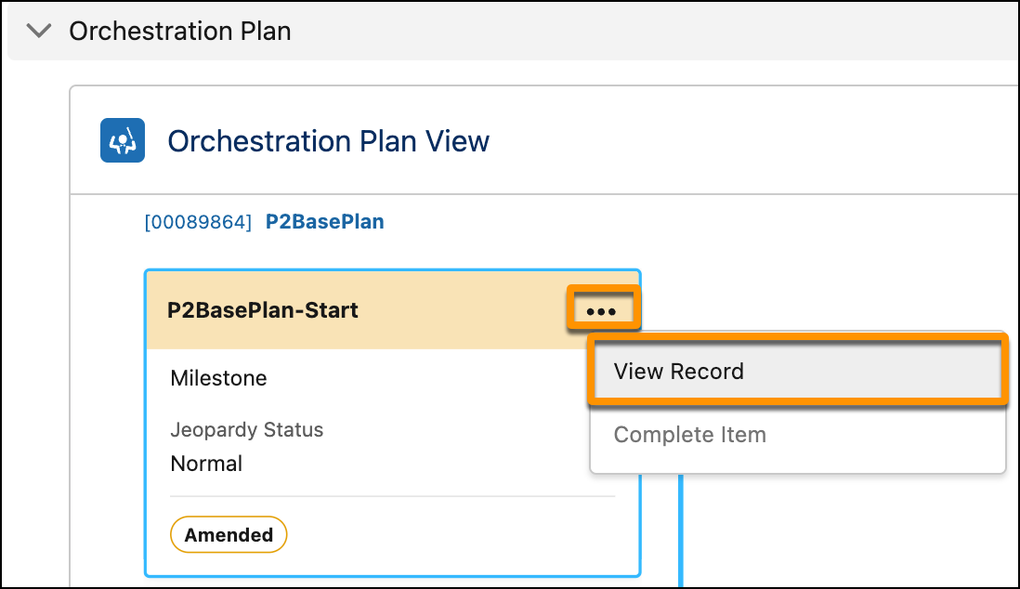Click the Amended status badge
Viewport: 1020px width, 589px height.
(x=229, y=534)
